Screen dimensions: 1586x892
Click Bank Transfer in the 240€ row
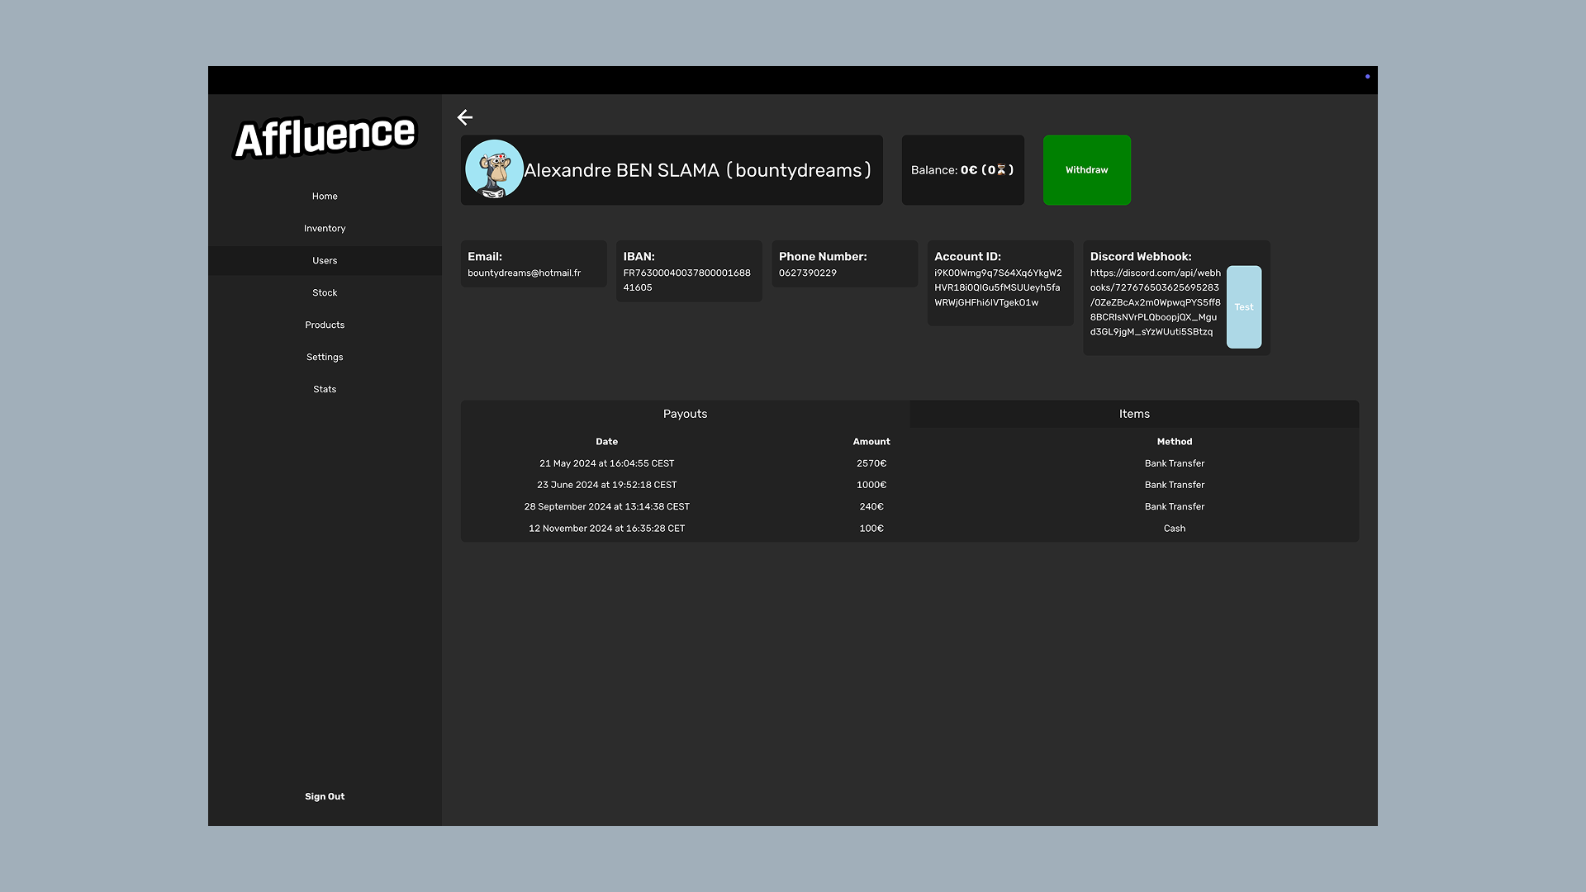1175,506
